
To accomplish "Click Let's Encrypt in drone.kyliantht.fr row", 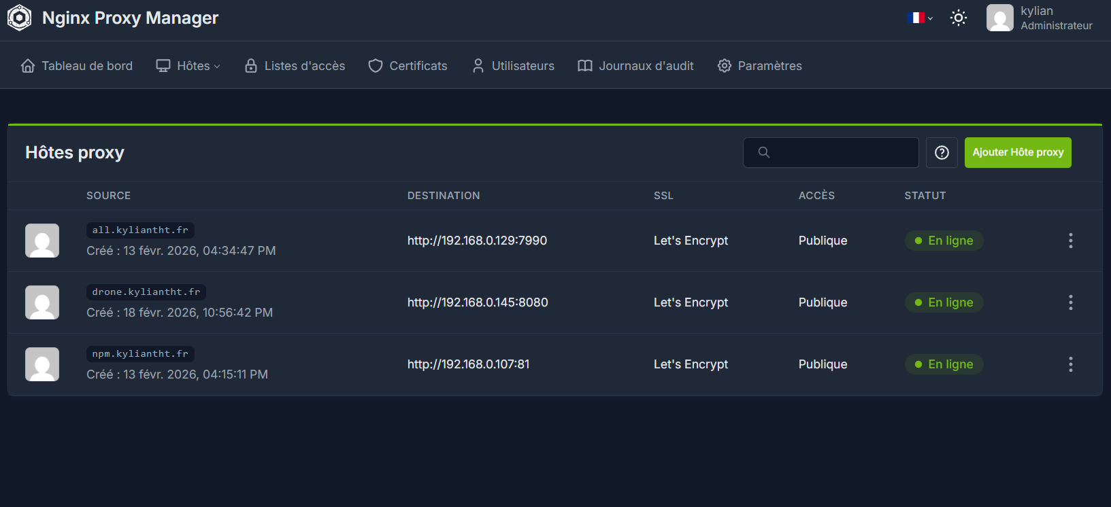I will (x=691, y=302).
